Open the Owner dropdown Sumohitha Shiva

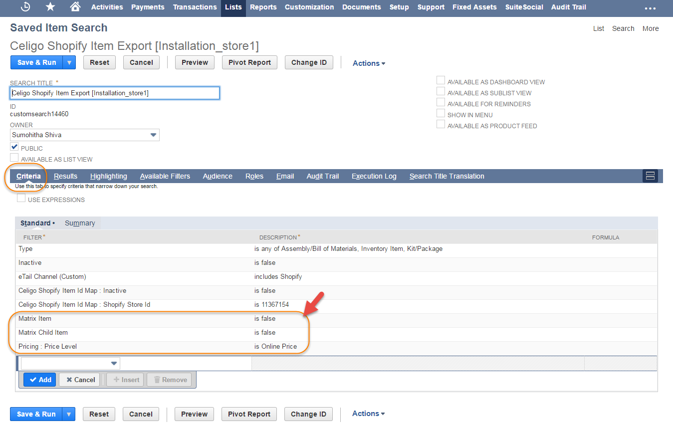[85, 135]
